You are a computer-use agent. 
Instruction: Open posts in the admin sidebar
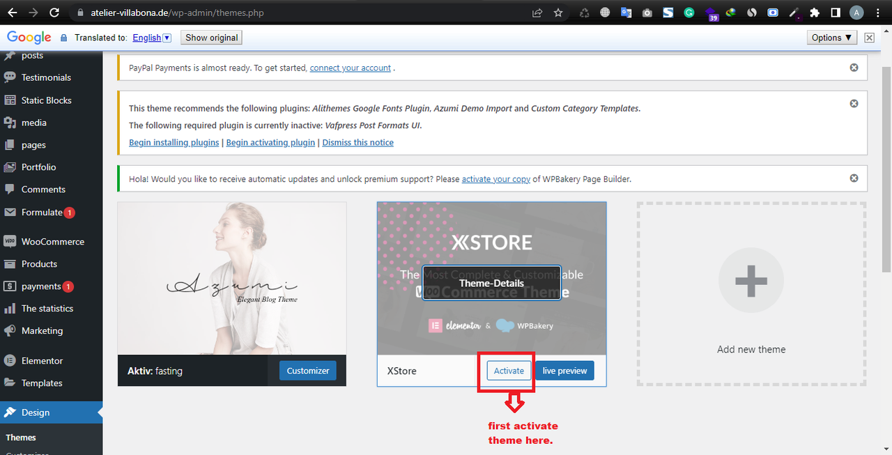pyautogui.click(x=51, y=56)
